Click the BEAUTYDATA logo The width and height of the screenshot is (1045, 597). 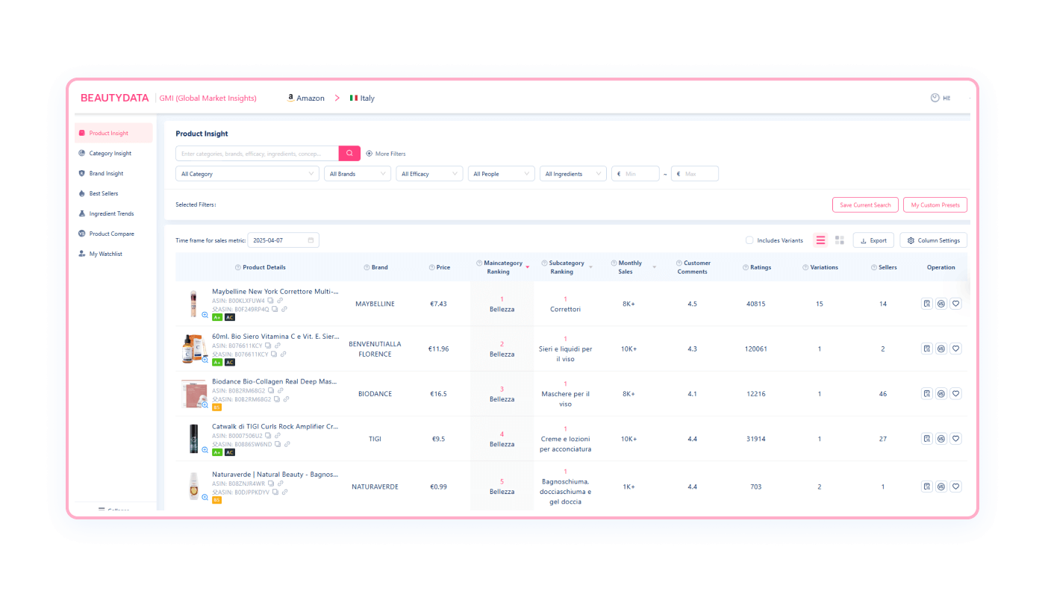pyautogui.click(x=114, y=98)
